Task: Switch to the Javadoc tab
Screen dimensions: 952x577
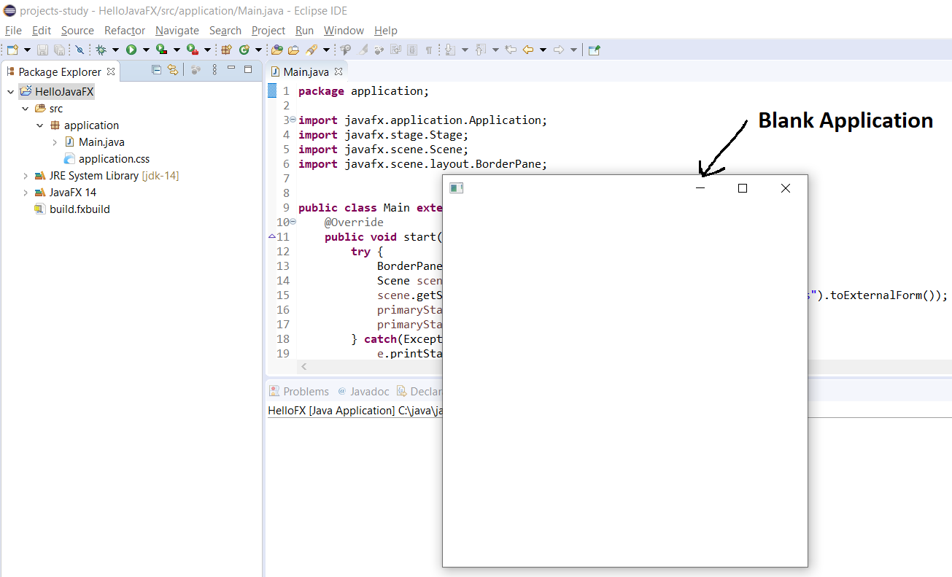Action: coord(363,391)
